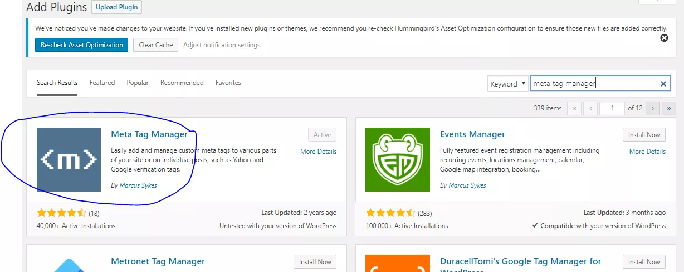Screen dimensions: 684x272
Task: Click the current page number field
Action: 613,108
